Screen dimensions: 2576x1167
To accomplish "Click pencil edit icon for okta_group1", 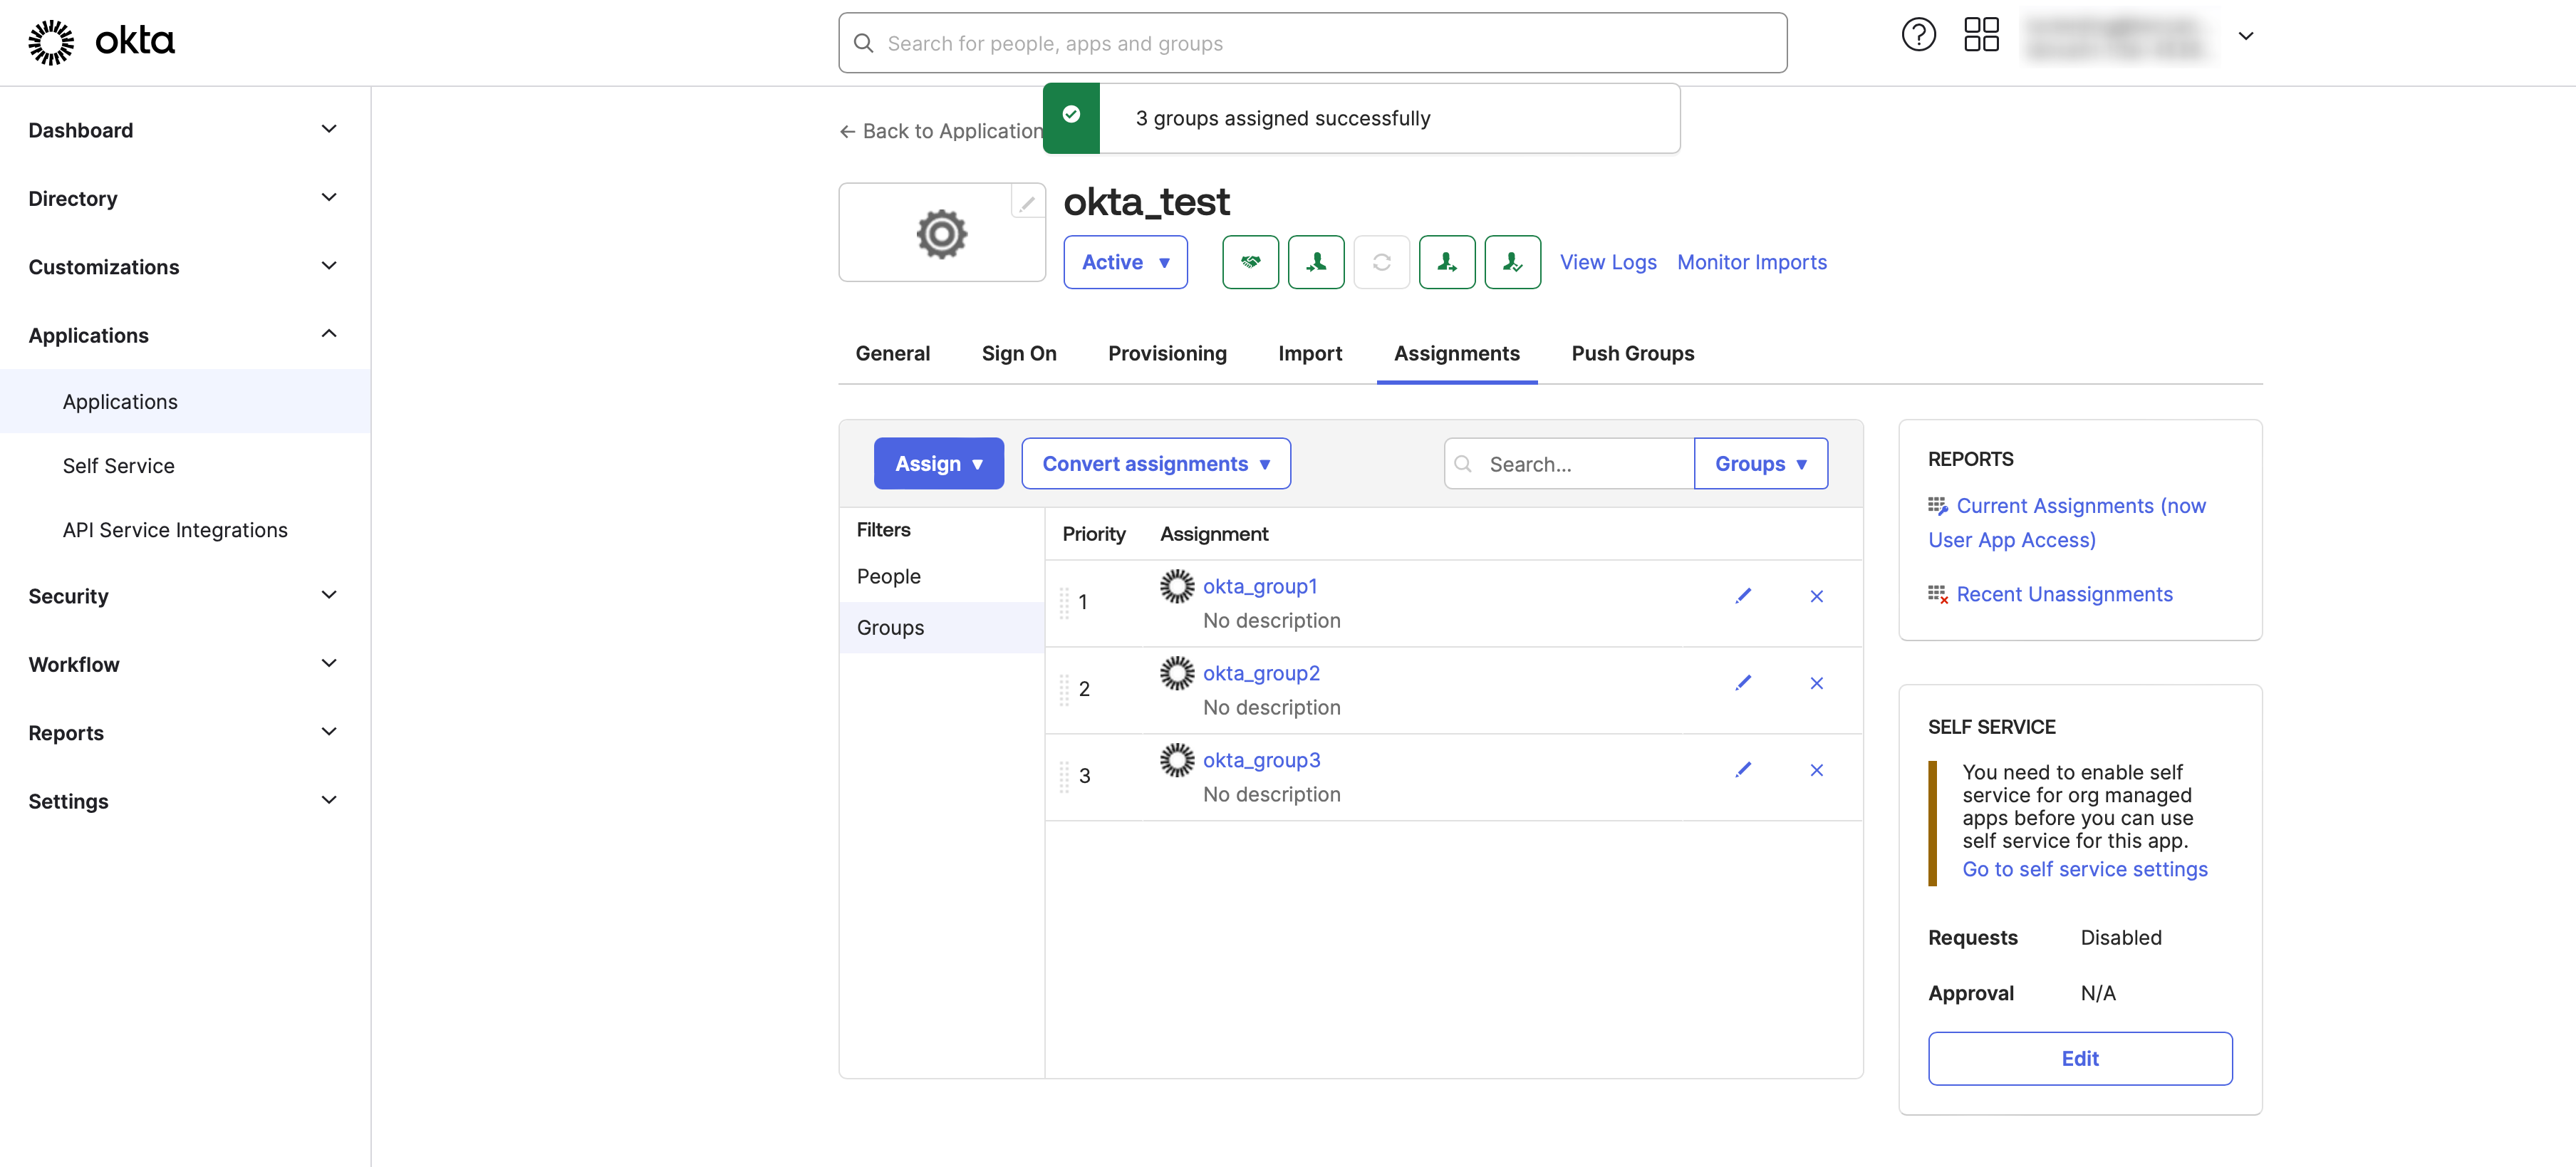I will (1743, 596).
